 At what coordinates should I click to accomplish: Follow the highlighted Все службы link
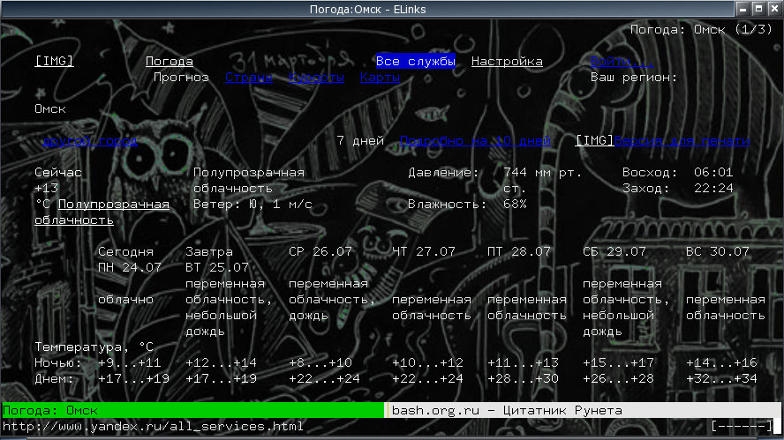point(415,62)
